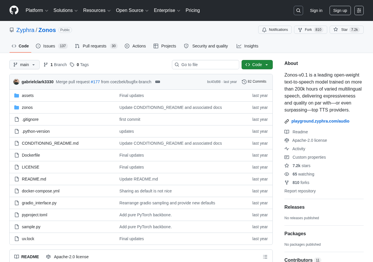
Task: Open Packages heading link
Action: 295,234
